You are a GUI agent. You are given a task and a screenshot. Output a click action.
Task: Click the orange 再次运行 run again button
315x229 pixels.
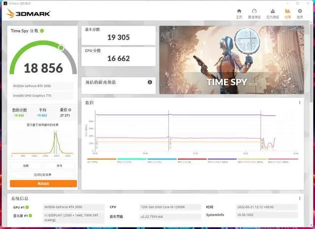coord(43,183)
